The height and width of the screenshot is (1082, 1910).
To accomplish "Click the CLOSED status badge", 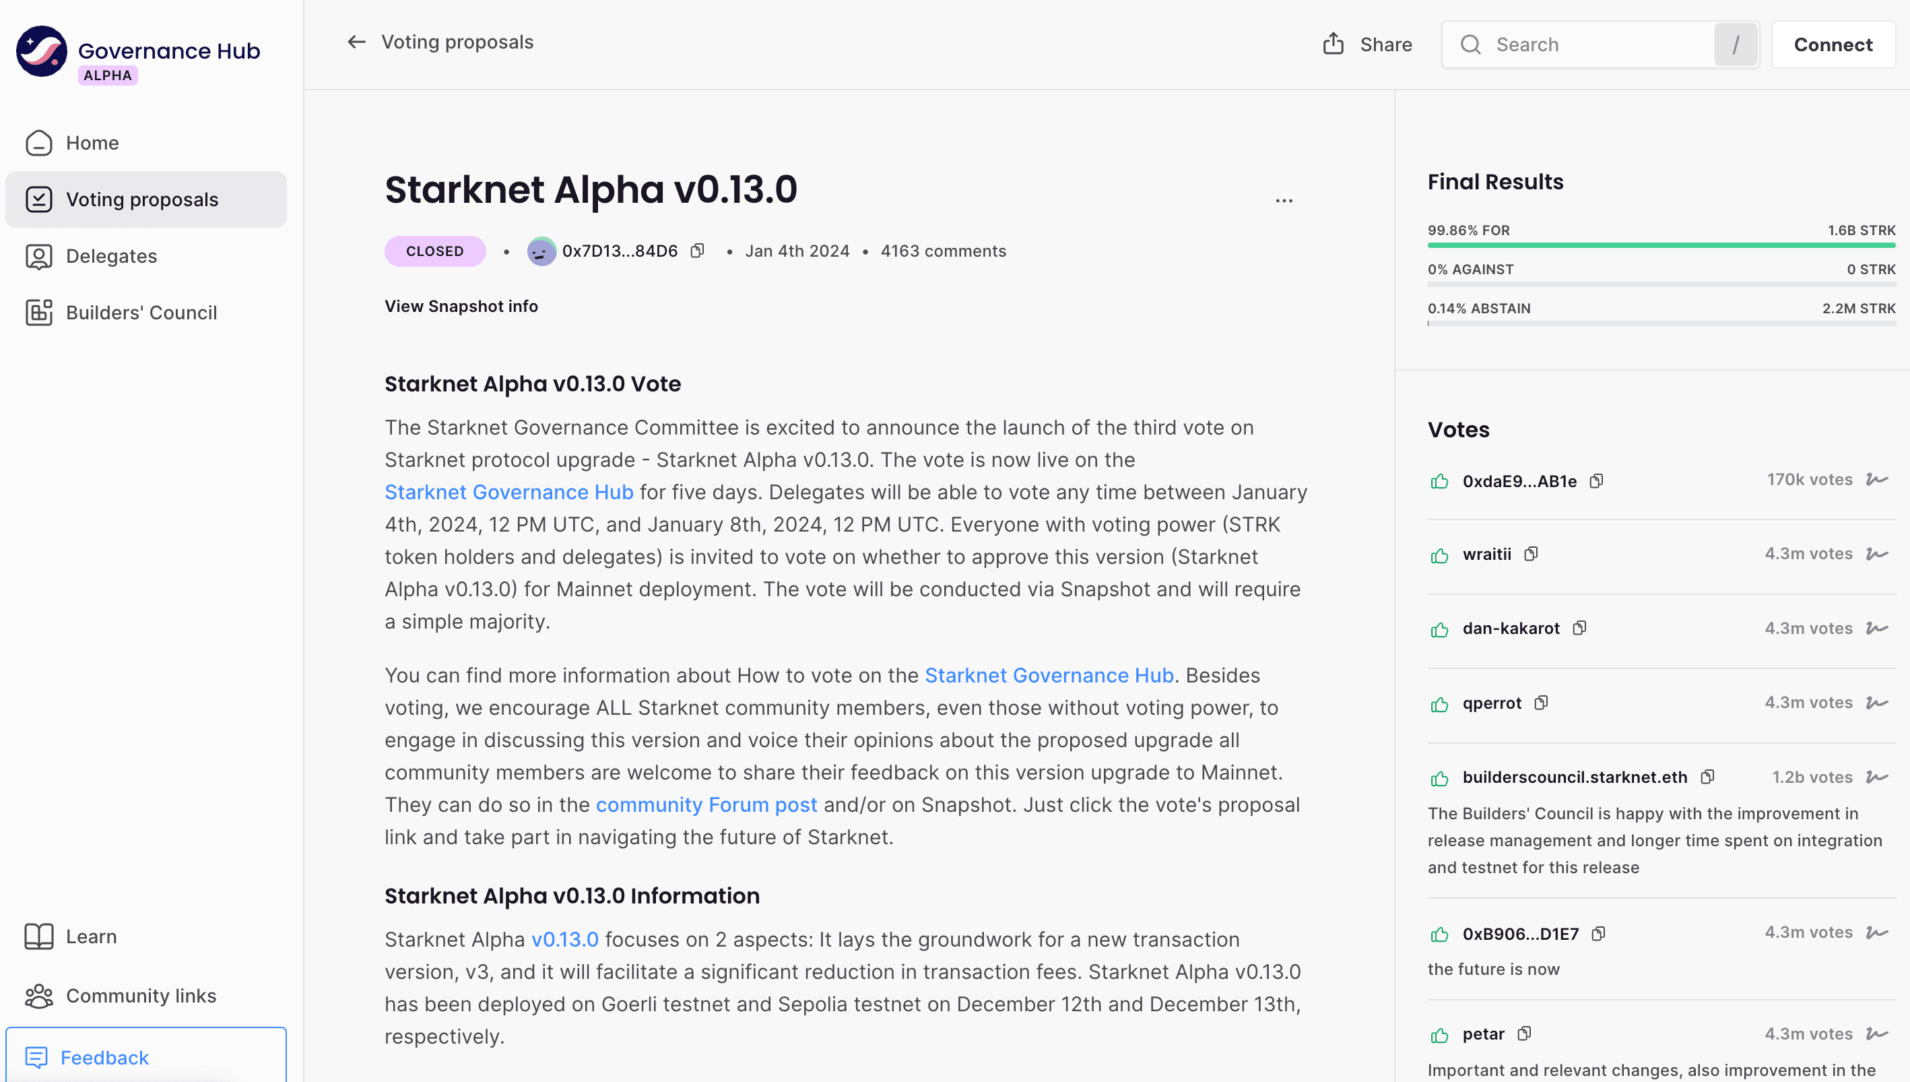I will (435, 251).
